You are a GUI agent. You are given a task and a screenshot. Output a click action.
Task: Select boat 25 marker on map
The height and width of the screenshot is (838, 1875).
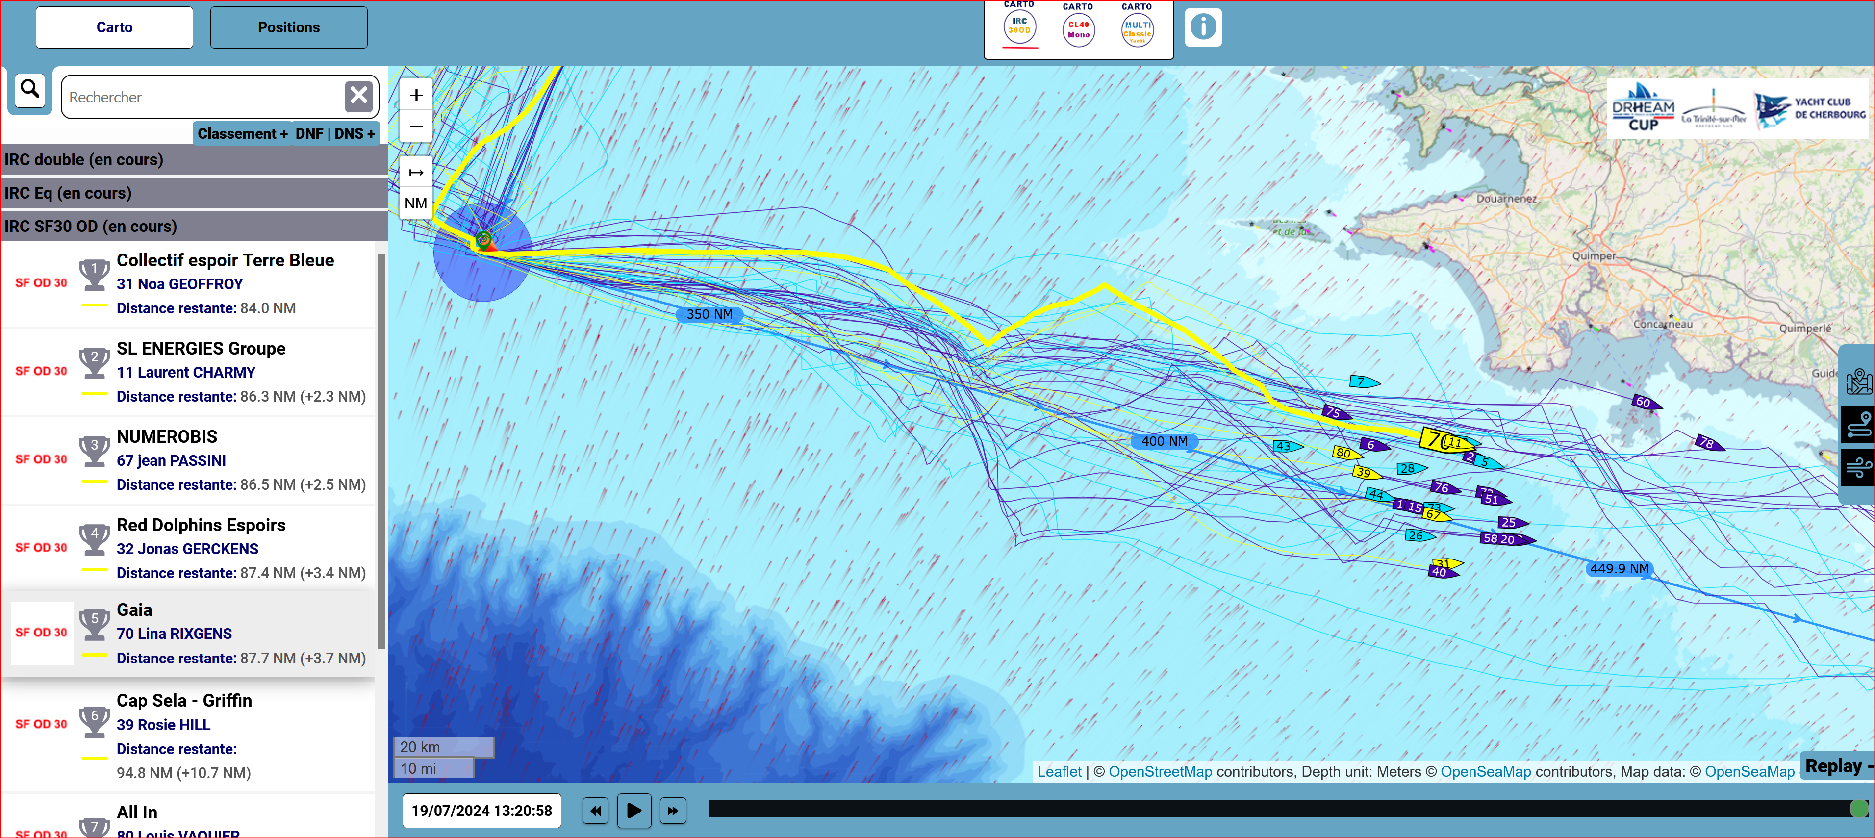[x=1512, y=523]
